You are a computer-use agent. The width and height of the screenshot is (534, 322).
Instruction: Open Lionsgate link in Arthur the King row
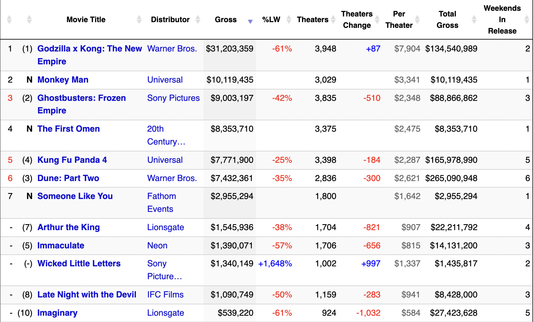[x=166, y=227]
